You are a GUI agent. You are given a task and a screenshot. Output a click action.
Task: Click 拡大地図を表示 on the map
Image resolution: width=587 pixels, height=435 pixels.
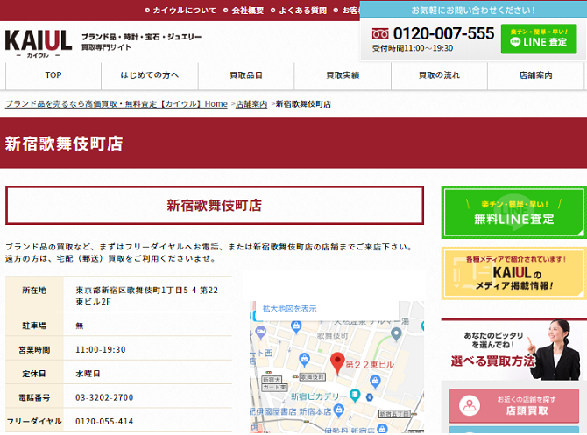point(289,309)
